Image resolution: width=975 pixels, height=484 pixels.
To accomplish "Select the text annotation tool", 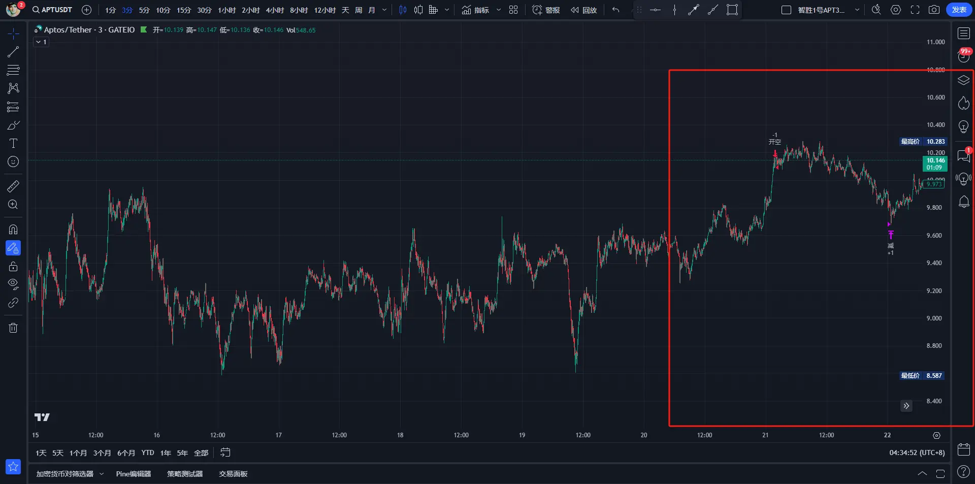I will pos(13,143).
